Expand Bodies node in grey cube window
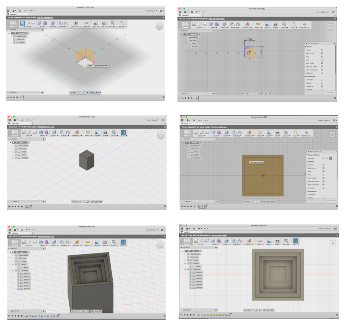Screen dimensions: 350x330 [13, 155]
